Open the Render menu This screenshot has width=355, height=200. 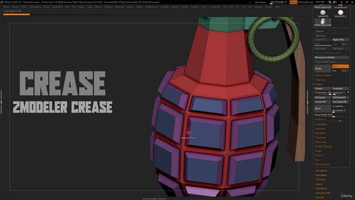164,7
